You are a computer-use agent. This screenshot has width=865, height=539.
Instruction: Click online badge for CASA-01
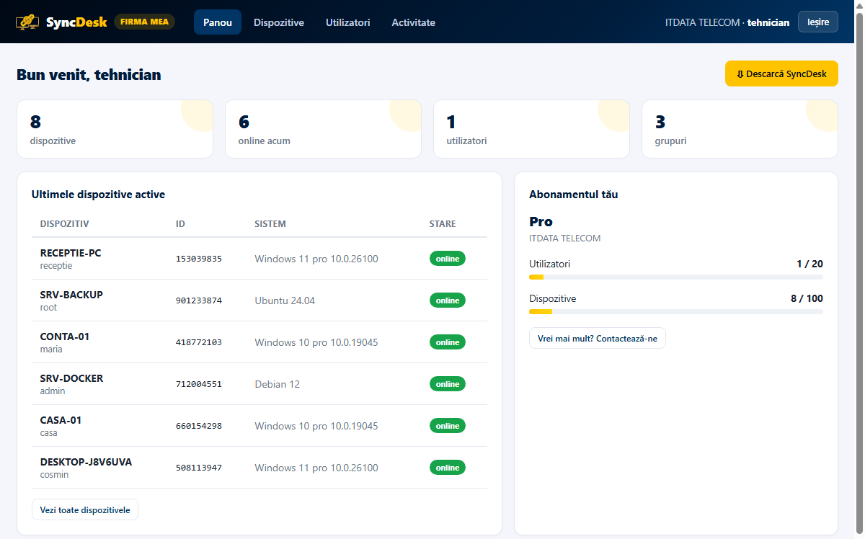point(448,426)
